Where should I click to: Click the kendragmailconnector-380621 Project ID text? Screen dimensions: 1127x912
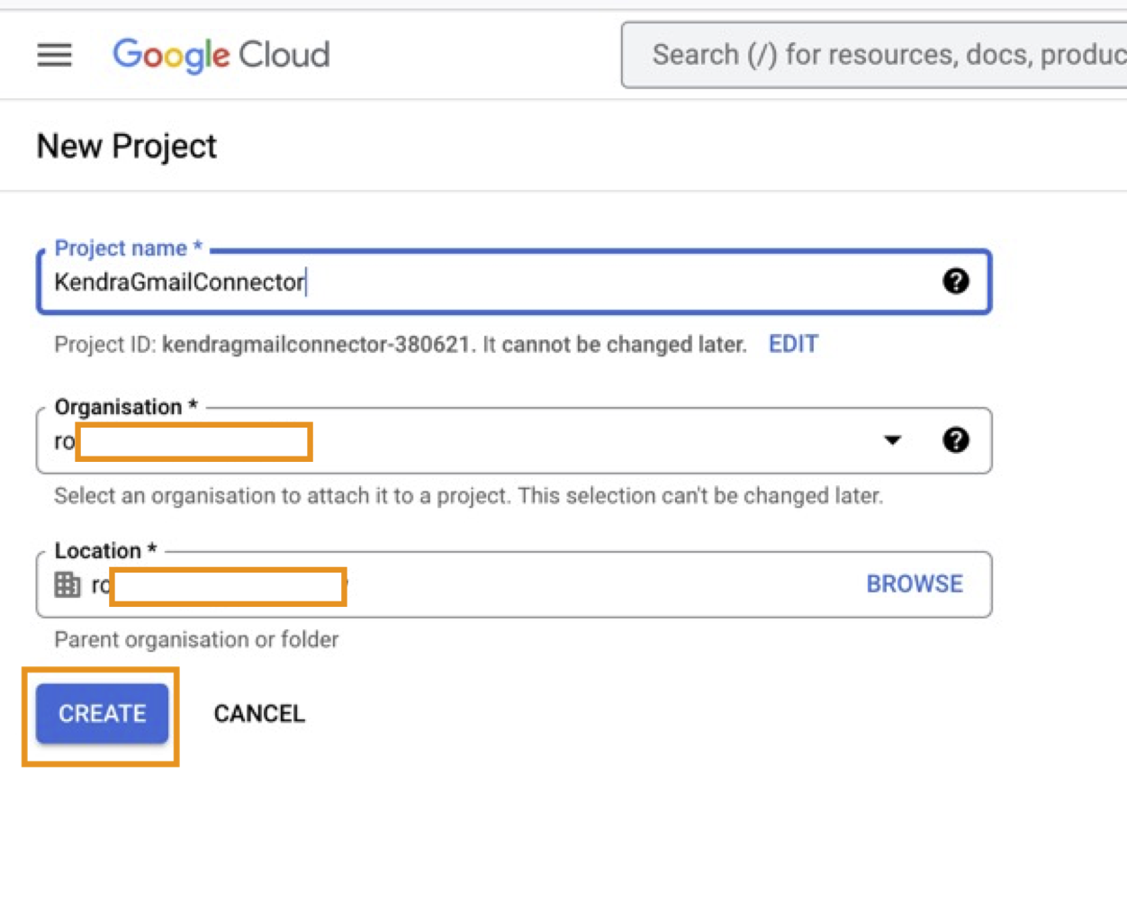316,345
